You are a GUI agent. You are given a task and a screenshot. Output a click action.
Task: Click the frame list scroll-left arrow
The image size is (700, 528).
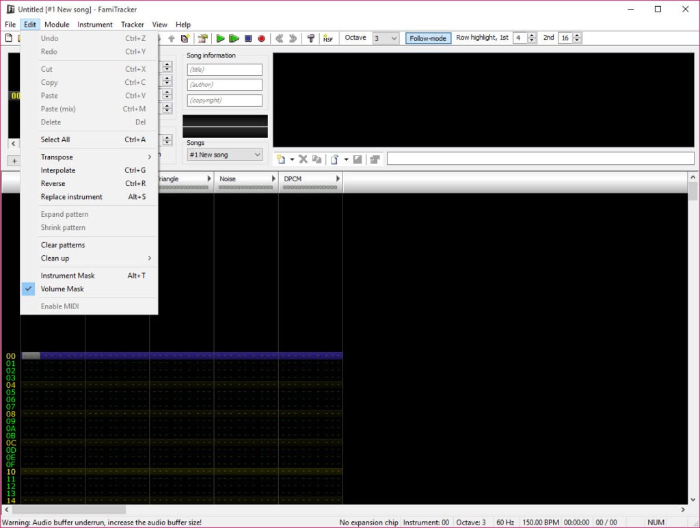pyautogui.click(x=14, y=144)
